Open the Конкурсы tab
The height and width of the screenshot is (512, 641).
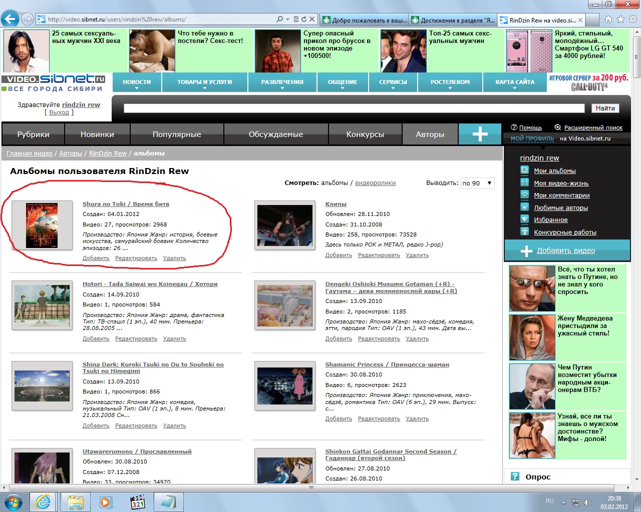pos(365,134)
